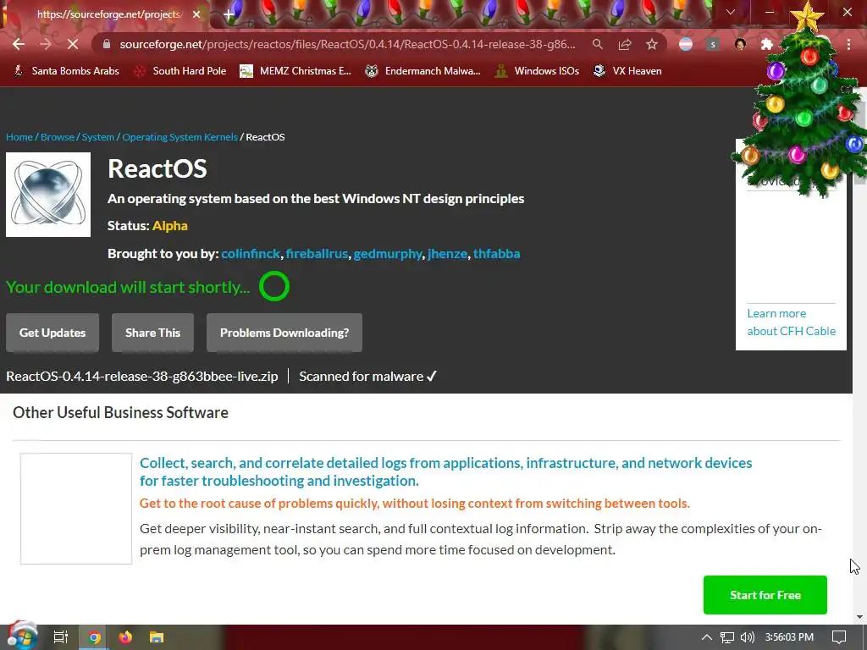This screenshot has height=650, width=867.
Task: Stop loading the page
Action: [73, 44]
